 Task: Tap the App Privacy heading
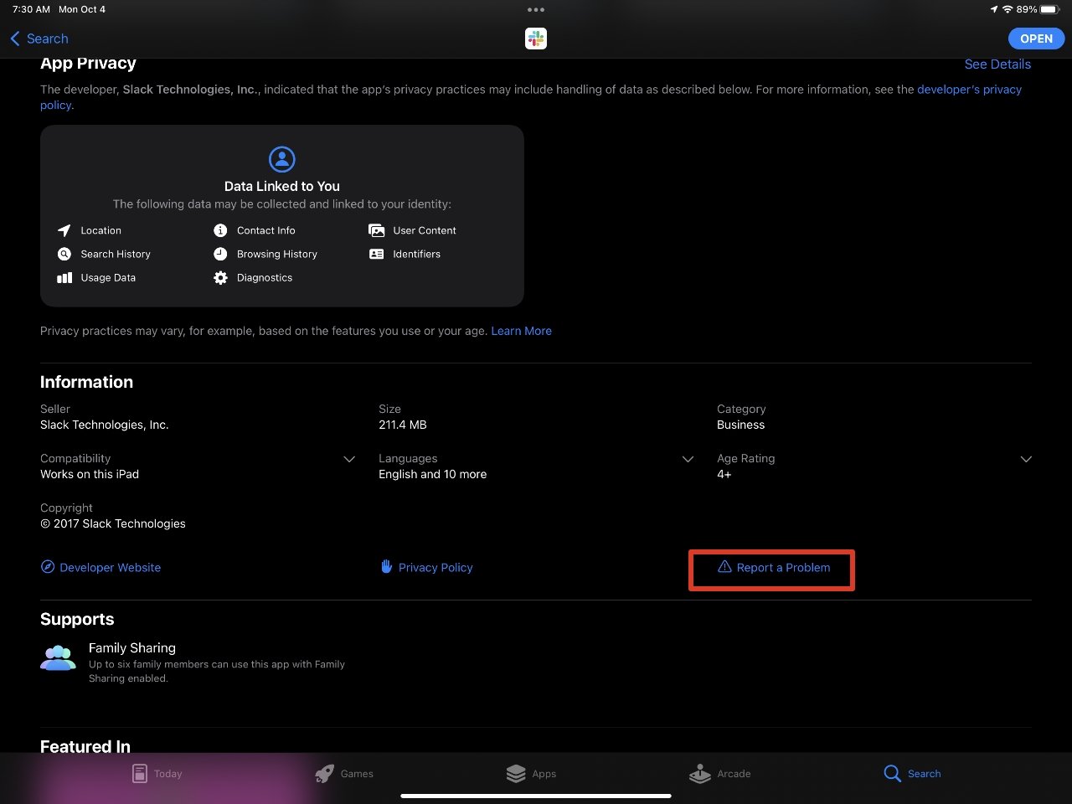coord(88,64)
